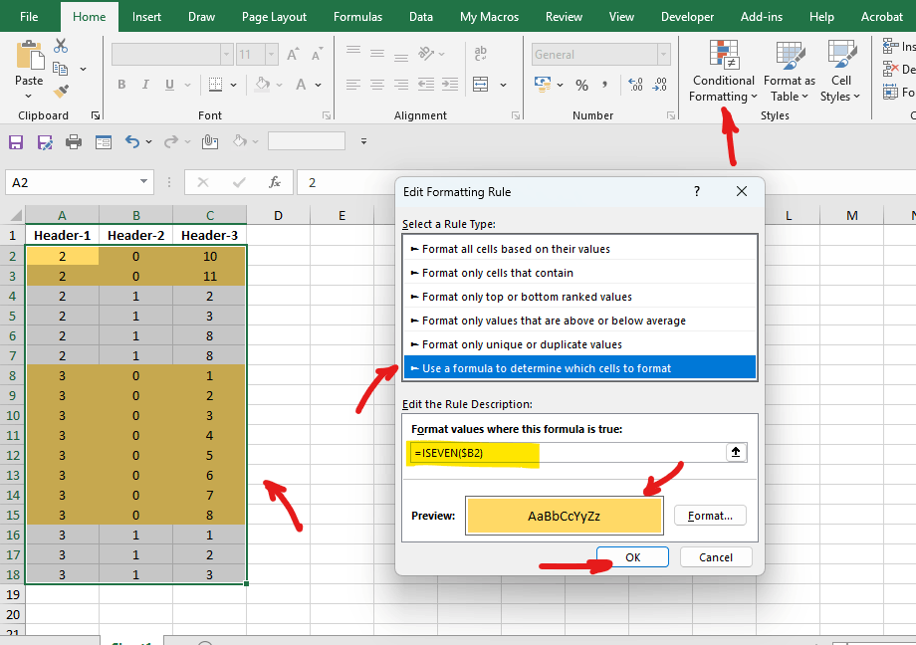
Task: Switch to the Developer tab
Action: click(687, 16)
